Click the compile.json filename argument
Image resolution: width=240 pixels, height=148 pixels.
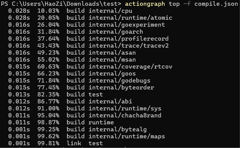coord(216,4)
